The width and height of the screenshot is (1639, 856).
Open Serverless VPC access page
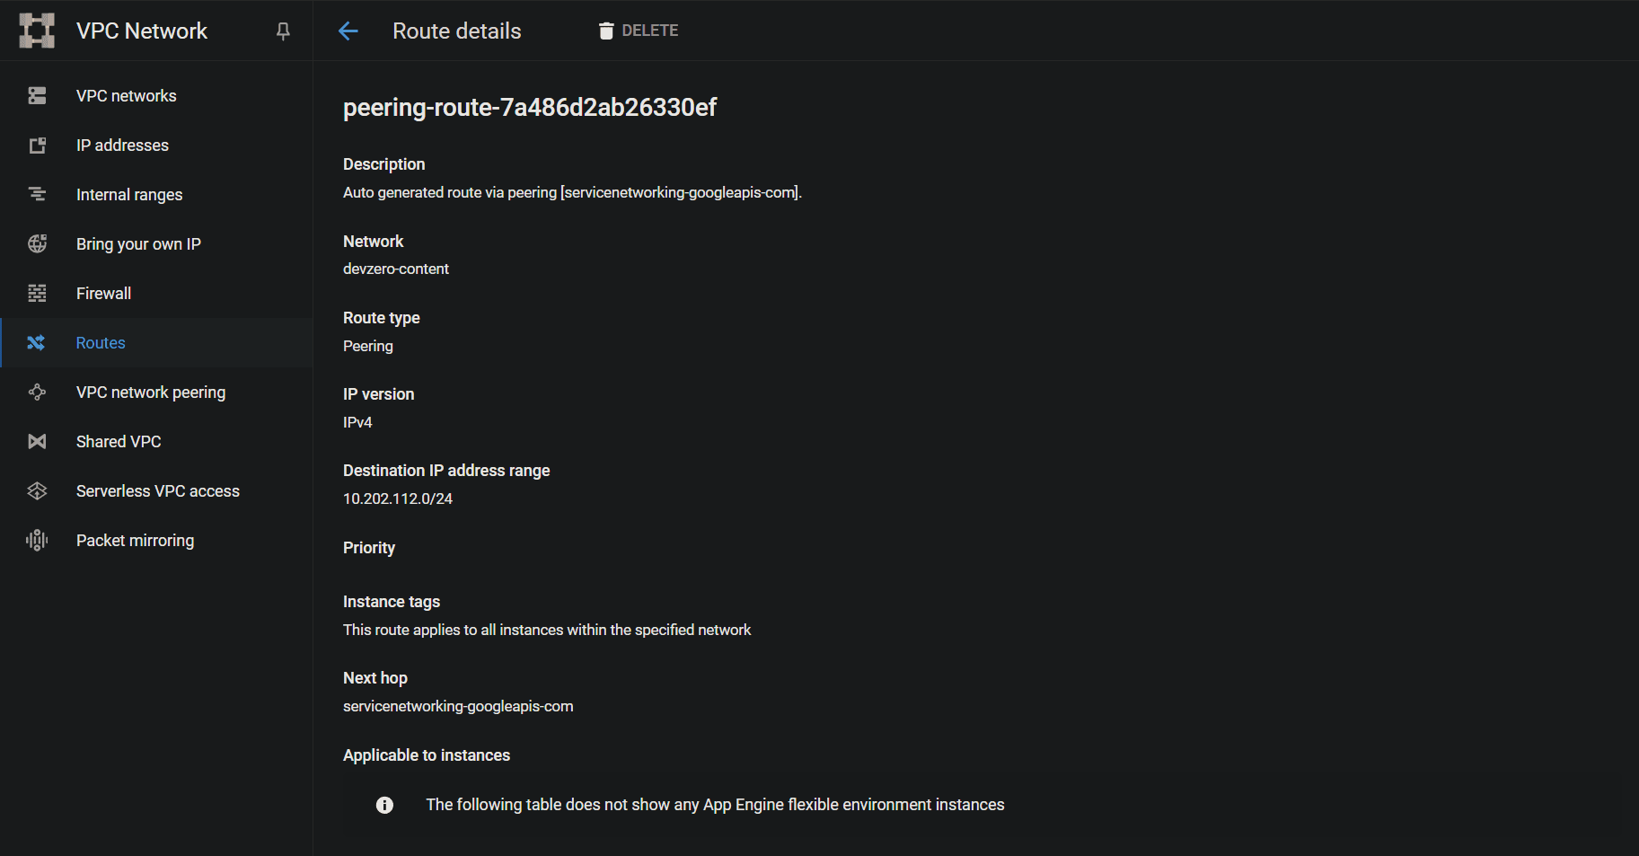[x=157, y=491]
